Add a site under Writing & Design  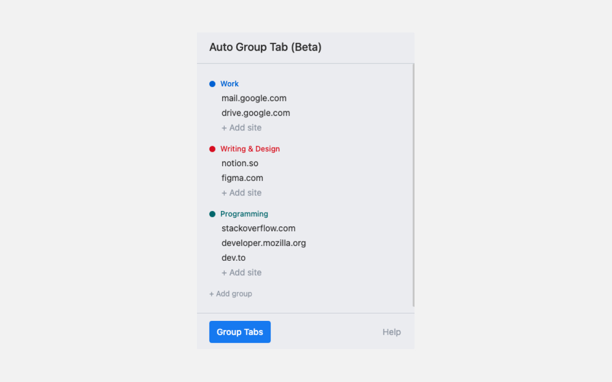(241, 192)
